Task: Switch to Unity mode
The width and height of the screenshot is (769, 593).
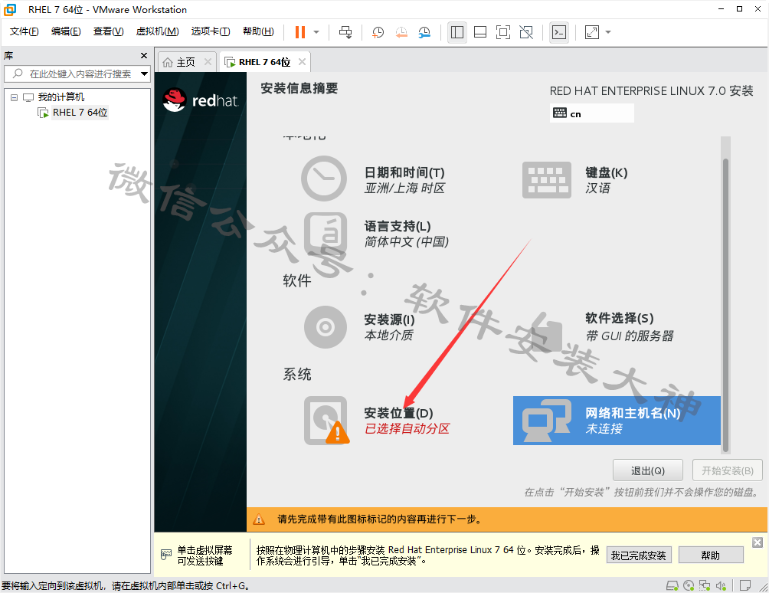Action: pos(526,32)
